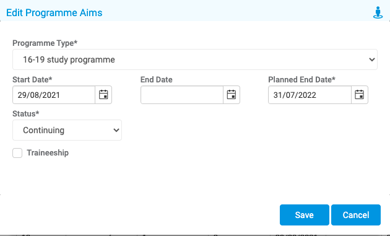Click the Programme Type dropdown chevron arrow
Image resolution: width=390 pixels, height=236 pixels.
coord(372,59)
